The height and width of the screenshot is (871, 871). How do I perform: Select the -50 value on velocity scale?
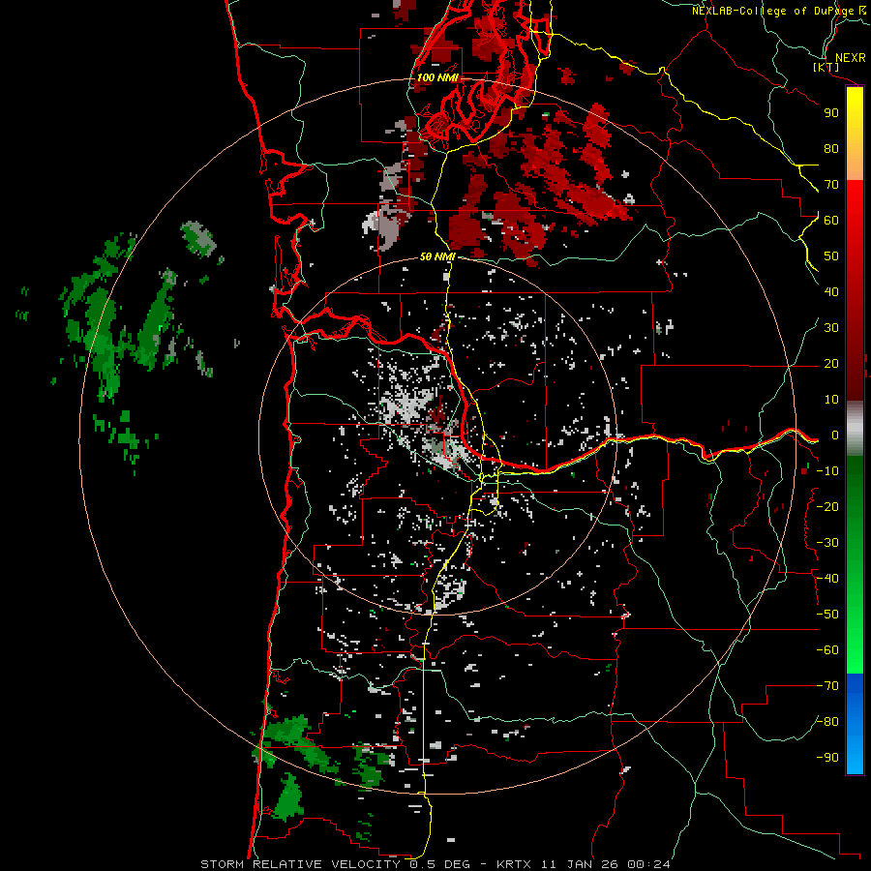point(827,615)
